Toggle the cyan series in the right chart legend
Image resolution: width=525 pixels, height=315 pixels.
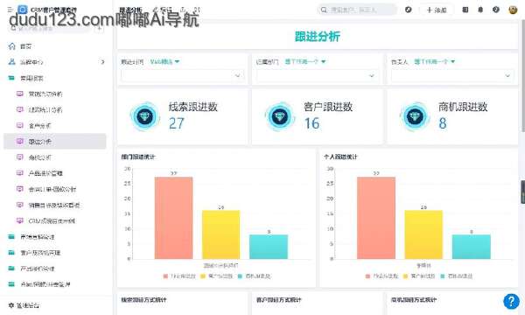tap(457, 276)
